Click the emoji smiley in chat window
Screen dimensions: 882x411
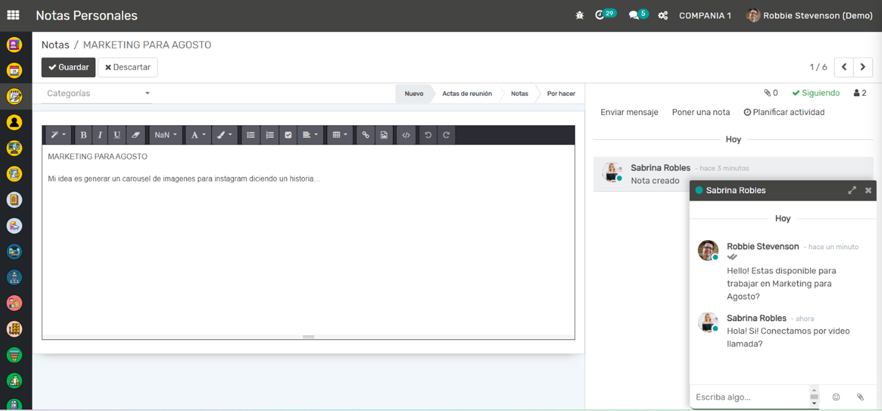pyautogui.click(x=836, y=397)
